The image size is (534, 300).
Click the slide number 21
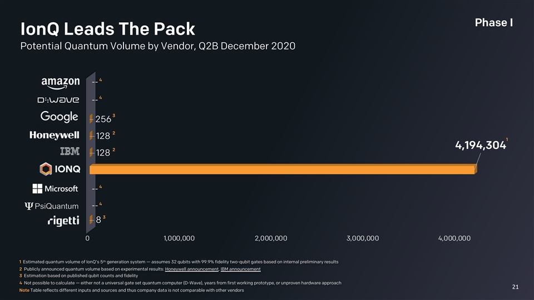pos(515,287)
